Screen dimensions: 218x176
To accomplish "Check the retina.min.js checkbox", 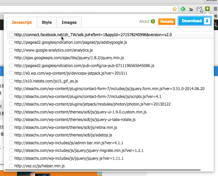I will click(x=11, y=127).
